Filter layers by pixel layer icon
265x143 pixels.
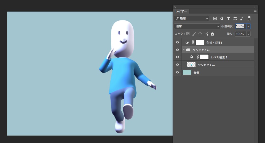[215, 19]
